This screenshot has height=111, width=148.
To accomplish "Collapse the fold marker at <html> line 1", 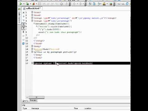I will pos(32,12).
